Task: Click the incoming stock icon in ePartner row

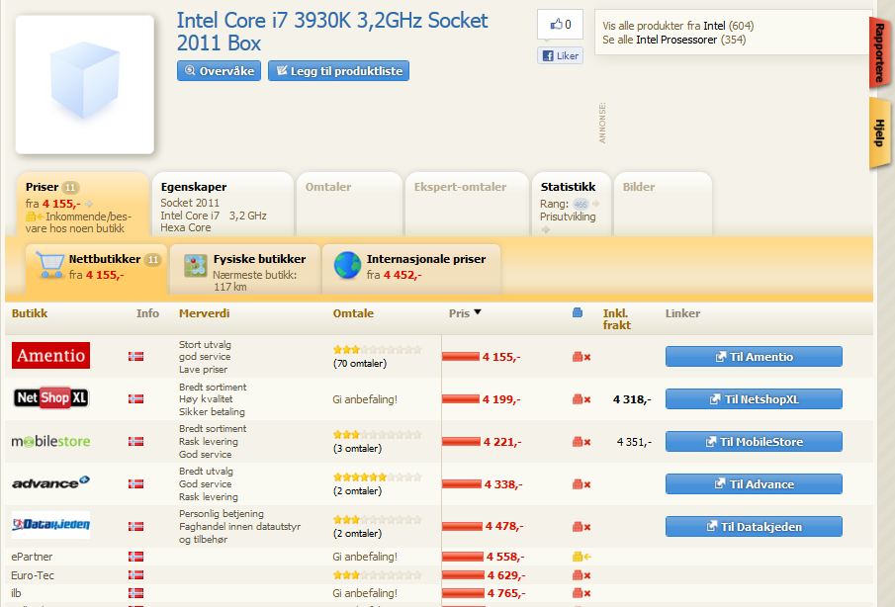Action: click(582, 557)
